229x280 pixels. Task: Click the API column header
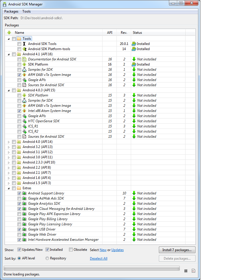click(109, 33)
